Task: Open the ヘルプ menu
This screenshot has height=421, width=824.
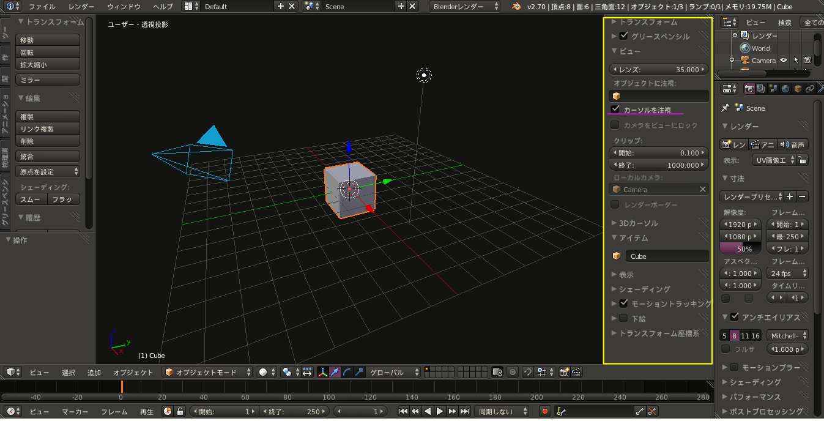Action: coord(163,6)
